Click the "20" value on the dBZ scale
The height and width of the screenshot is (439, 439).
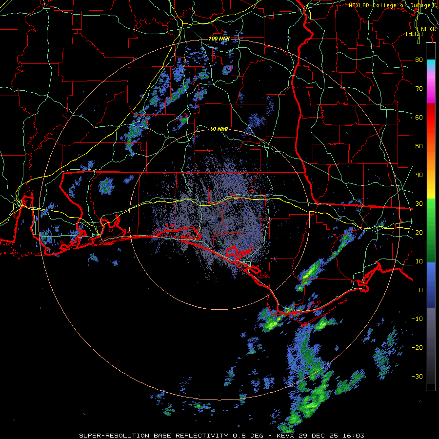coord(419,232)
